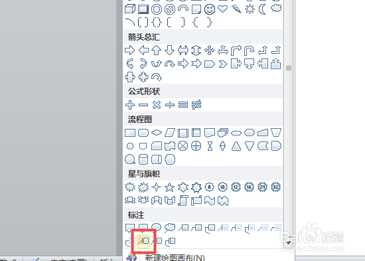Choose the crescent moon shape

pyautogui.click(x=263, y=9)
